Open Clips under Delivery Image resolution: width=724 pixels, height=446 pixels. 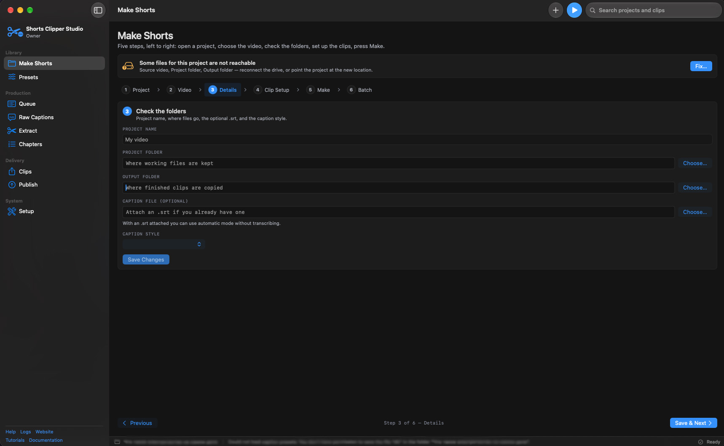coord(54,171)
